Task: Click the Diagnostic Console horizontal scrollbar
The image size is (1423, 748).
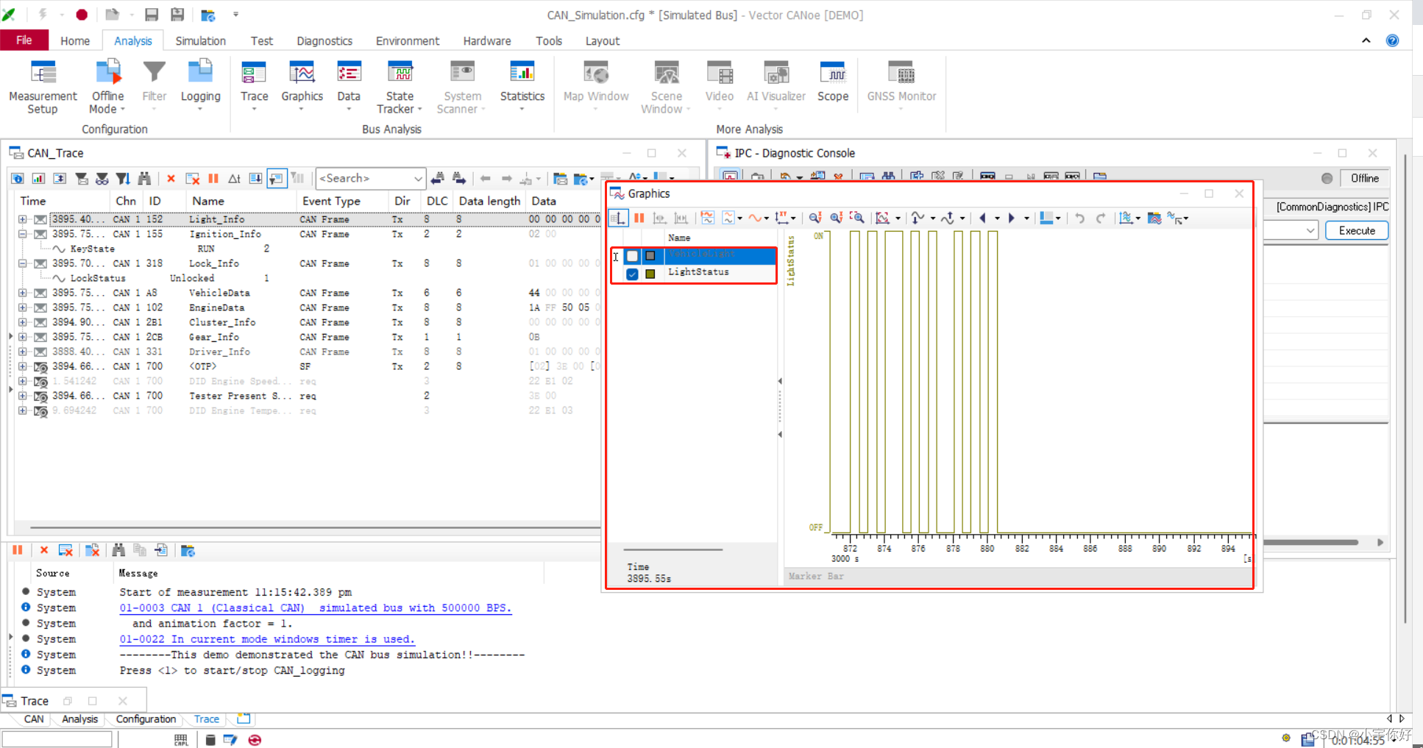Action: (1312, 543)
